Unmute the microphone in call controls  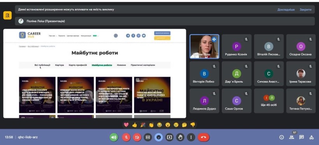(x=126, y=137)
